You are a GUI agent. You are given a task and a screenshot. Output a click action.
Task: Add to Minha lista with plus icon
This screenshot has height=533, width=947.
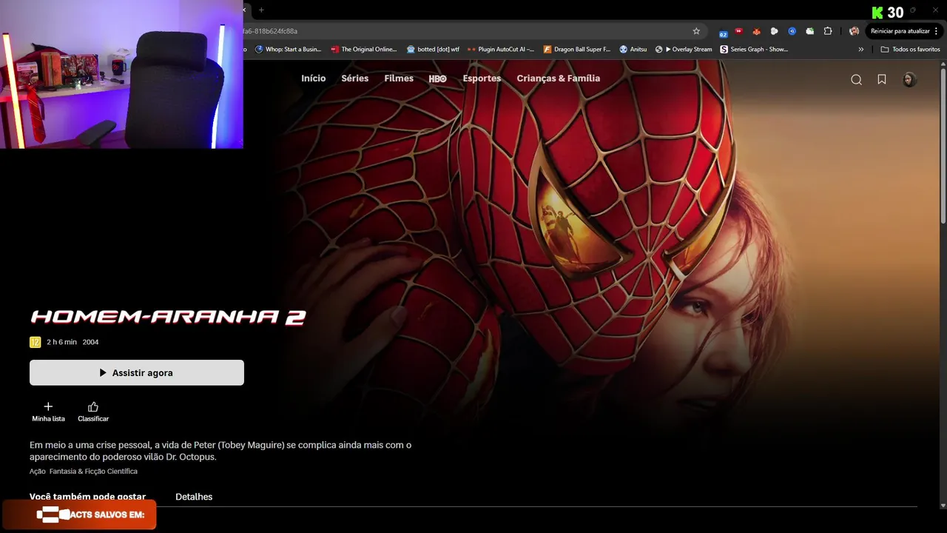tap(48, 412)
